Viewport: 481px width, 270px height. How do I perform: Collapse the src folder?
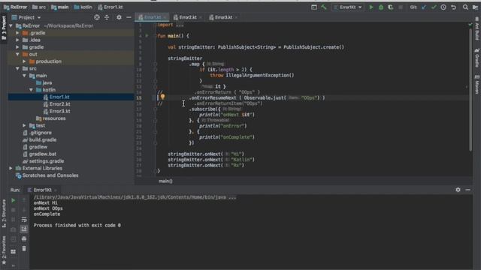(17, 68)
